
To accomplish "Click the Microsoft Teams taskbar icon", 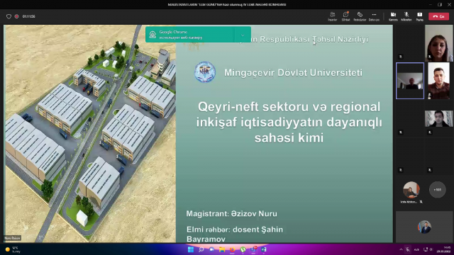I will click(253, 249).
